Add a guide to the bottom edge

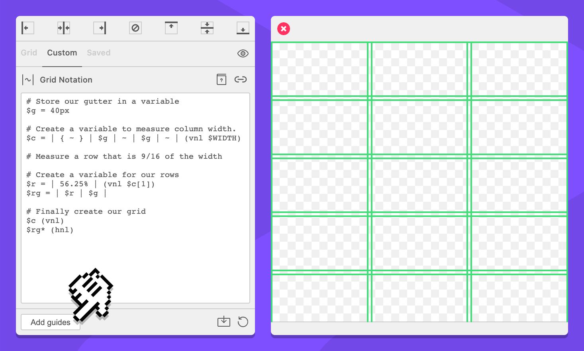tap(243, 28)
